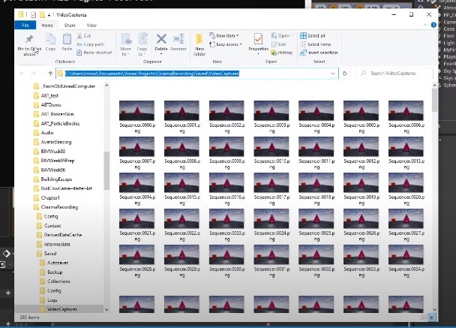Open Properties from the ribbon
This screenshot has height=328, width=456.
[x=258, y=39]
